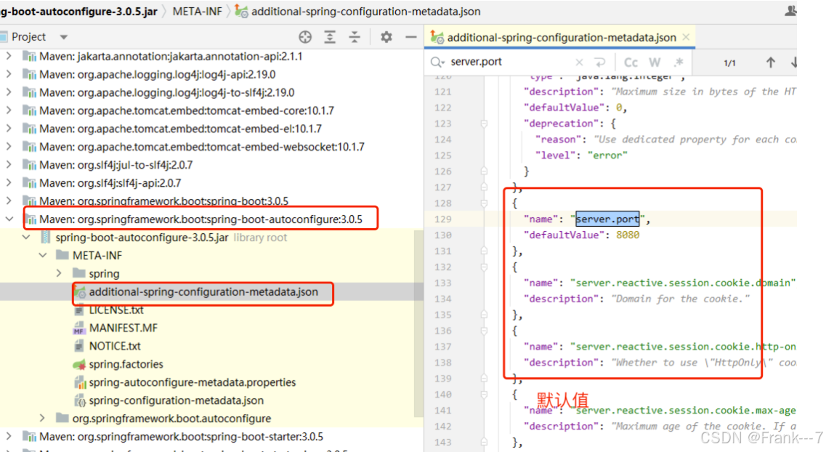The width and height of the screenshot is (826, 452).
Task: Click line number 129 in gutter
Action: [x=443, y=219]
